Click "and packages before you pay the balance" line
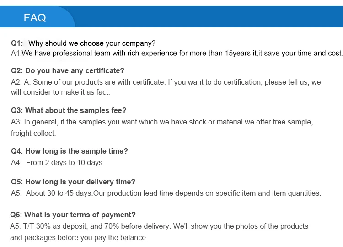The height and width of the screenshot is (247, 343). pyautogui.click(x=79, y=237)
